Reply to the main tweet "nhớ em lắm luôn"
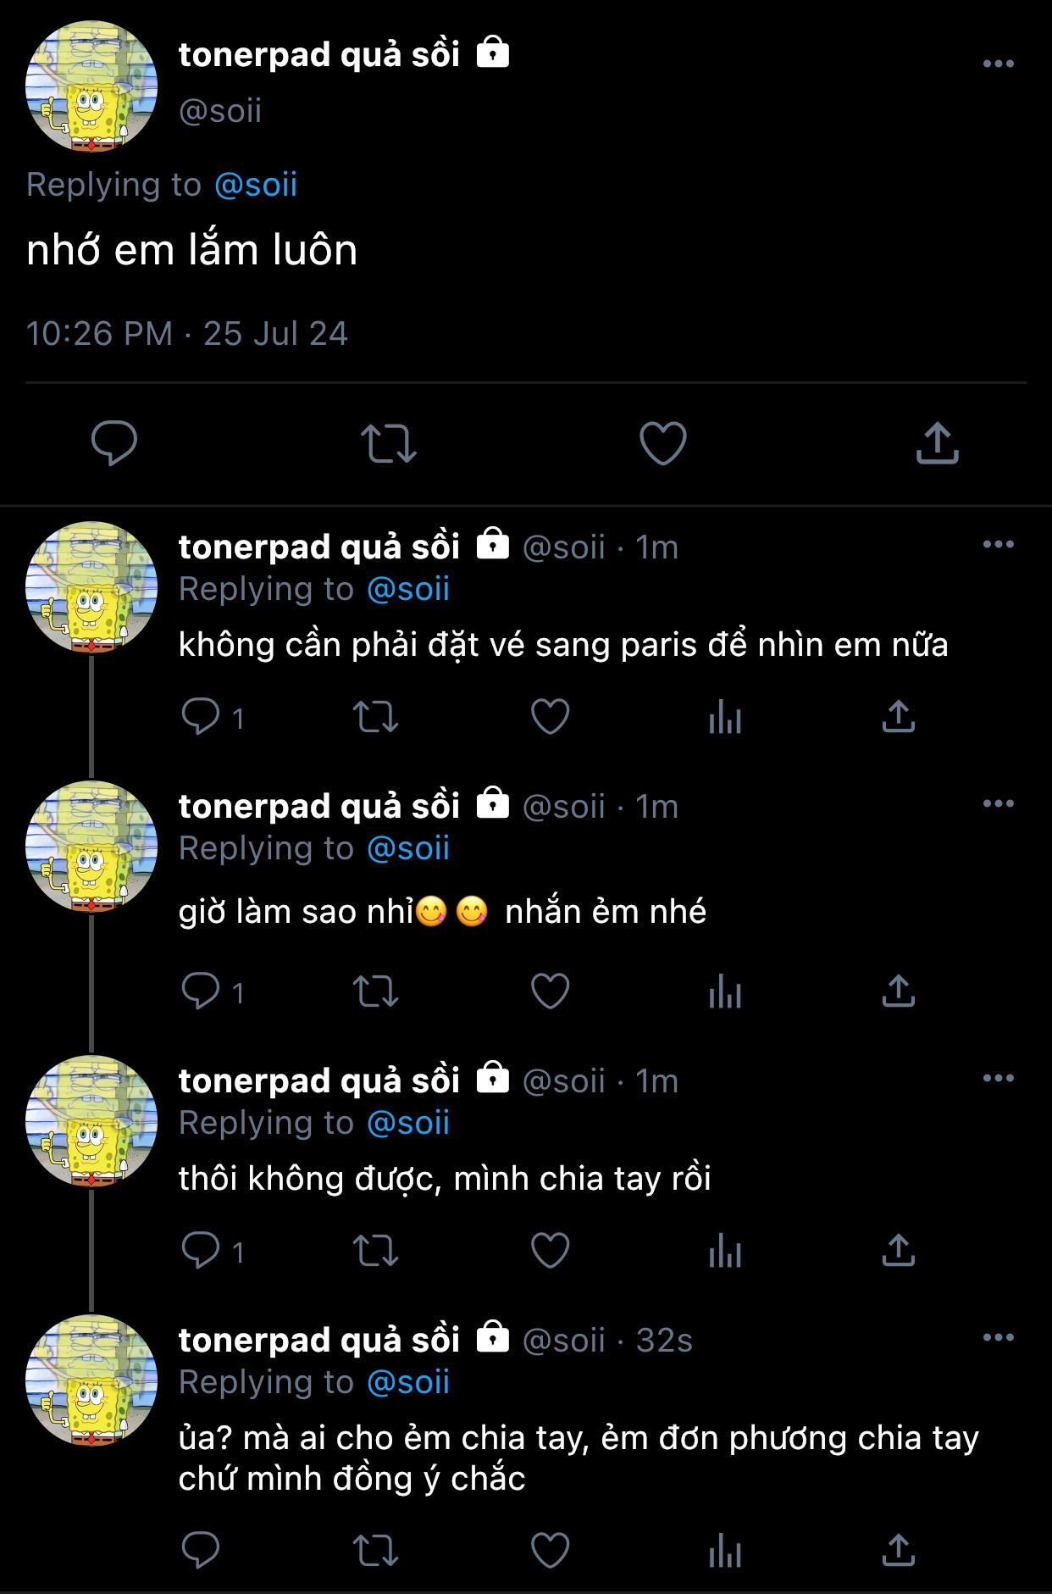Screen dimensions: 1052x1594 coord(114,442)
